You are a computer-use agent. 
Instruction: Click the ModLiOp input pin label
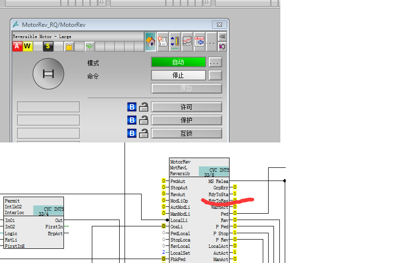pos(179,201)
